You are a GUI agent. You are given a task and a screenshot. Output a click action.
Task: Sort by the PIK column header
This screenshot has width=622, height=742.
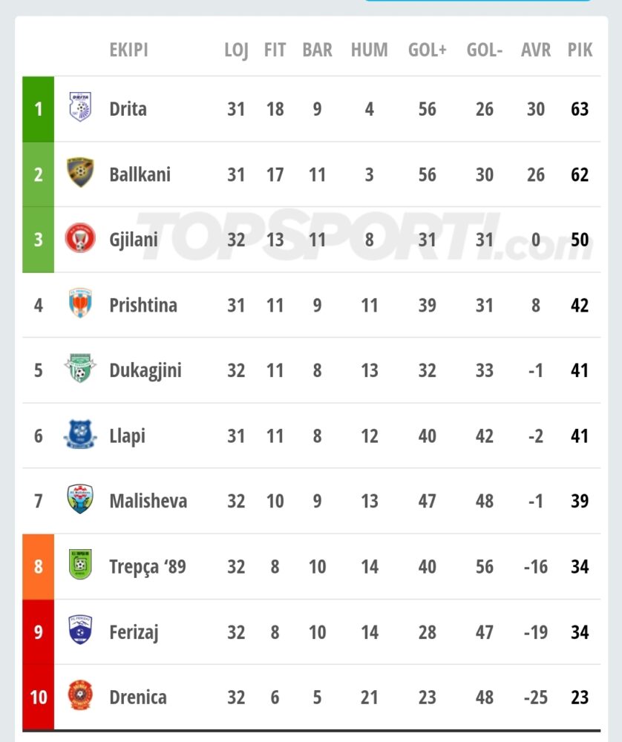[x=580, y=50]
